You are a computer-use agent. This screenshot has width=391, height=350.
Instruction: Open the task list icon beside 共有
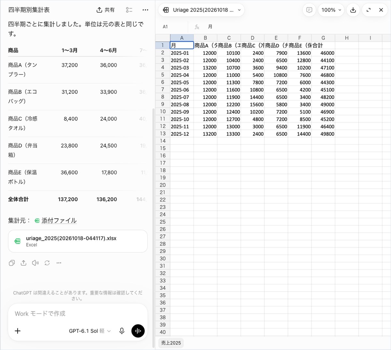coord(129,10)
